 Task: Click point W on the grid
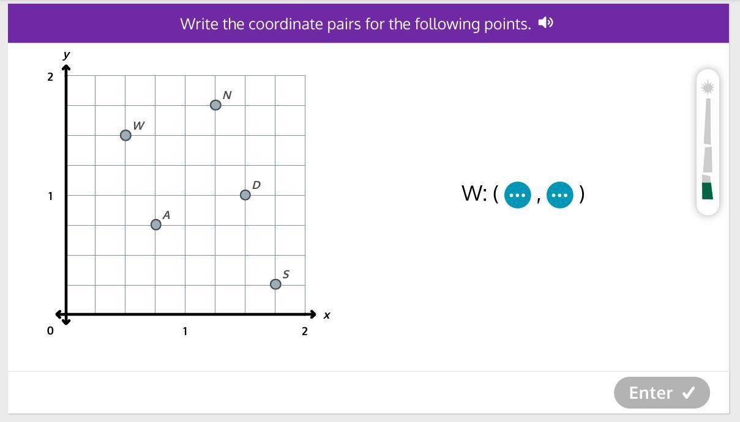(125, 135)
